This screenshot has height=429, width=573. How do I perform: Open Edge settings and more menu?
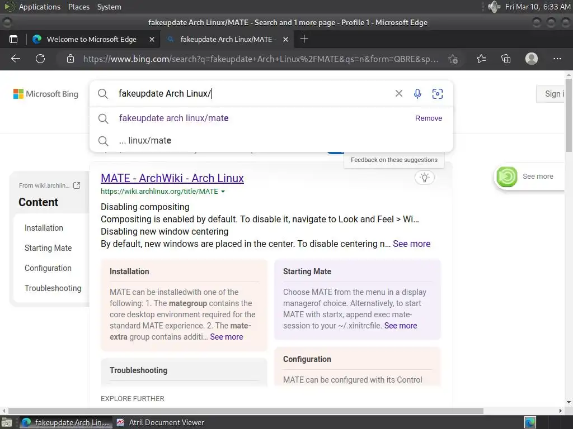tap(557, 59)
